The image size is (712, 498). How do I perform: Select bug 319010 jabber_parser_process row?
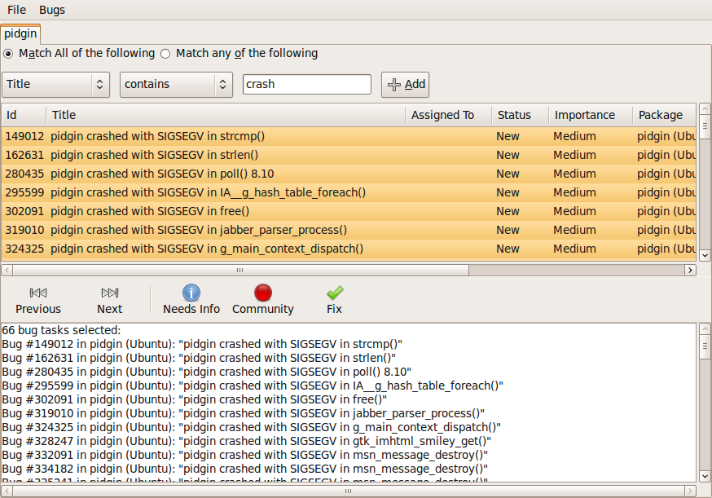349,230
